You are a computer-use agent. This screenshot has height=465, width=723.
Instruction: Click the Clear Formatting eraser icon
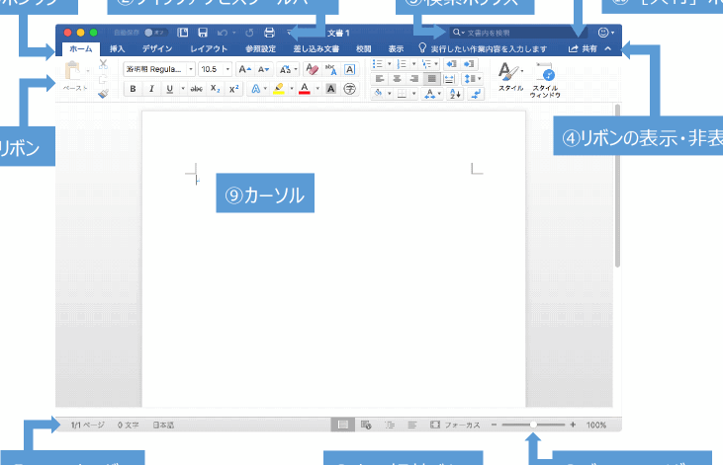point(312,69)
